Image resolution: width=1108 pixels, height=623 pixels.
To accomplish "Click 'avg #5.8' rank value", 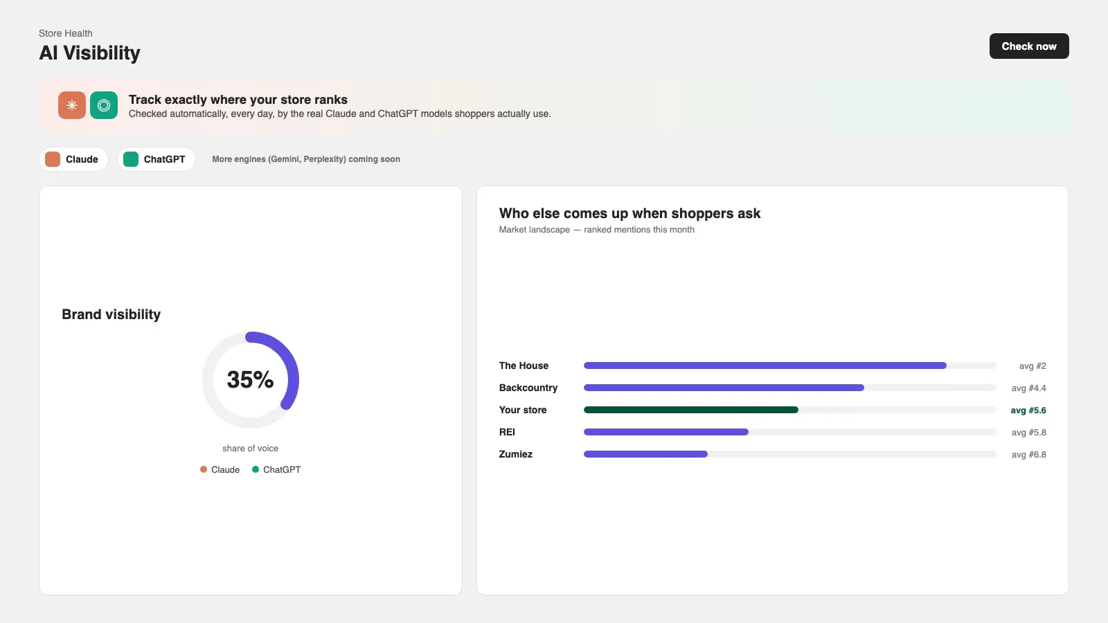I will tap(1029, 433).
